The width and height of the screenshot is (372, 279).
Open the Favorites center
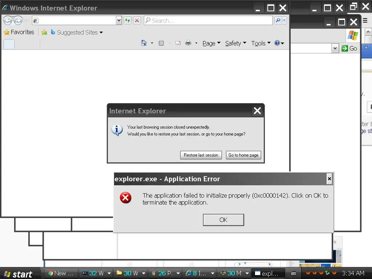point(19,32)
